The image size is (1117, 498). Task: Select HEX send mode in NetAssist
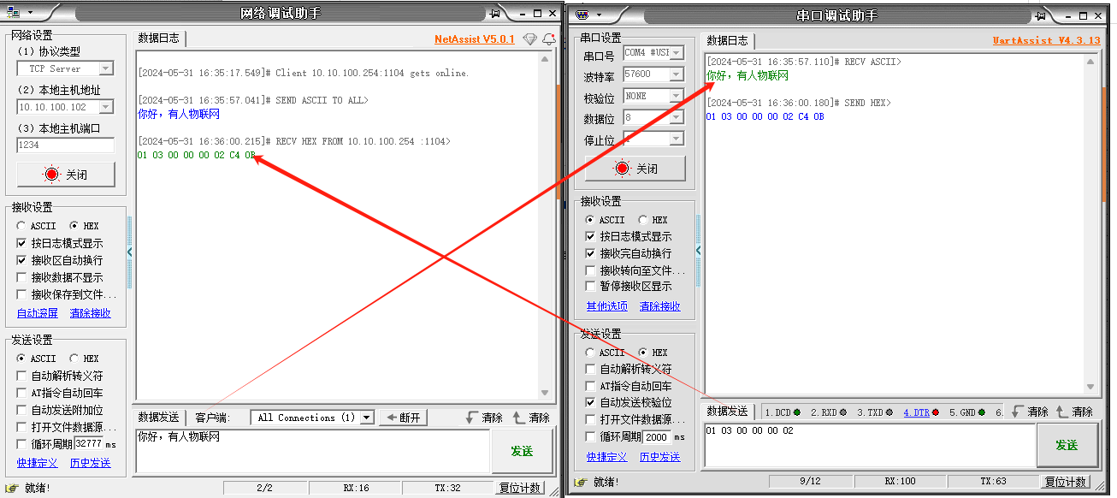(x=74, y=359)
